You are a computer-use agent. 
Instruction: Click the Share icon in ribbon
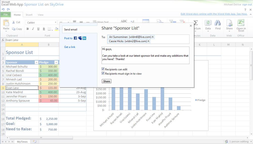point(229,23)
